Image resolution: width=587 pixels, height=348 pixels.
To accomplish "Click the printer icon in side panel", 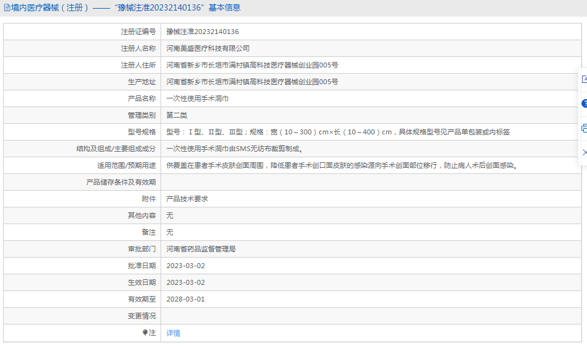I will 585,128.
